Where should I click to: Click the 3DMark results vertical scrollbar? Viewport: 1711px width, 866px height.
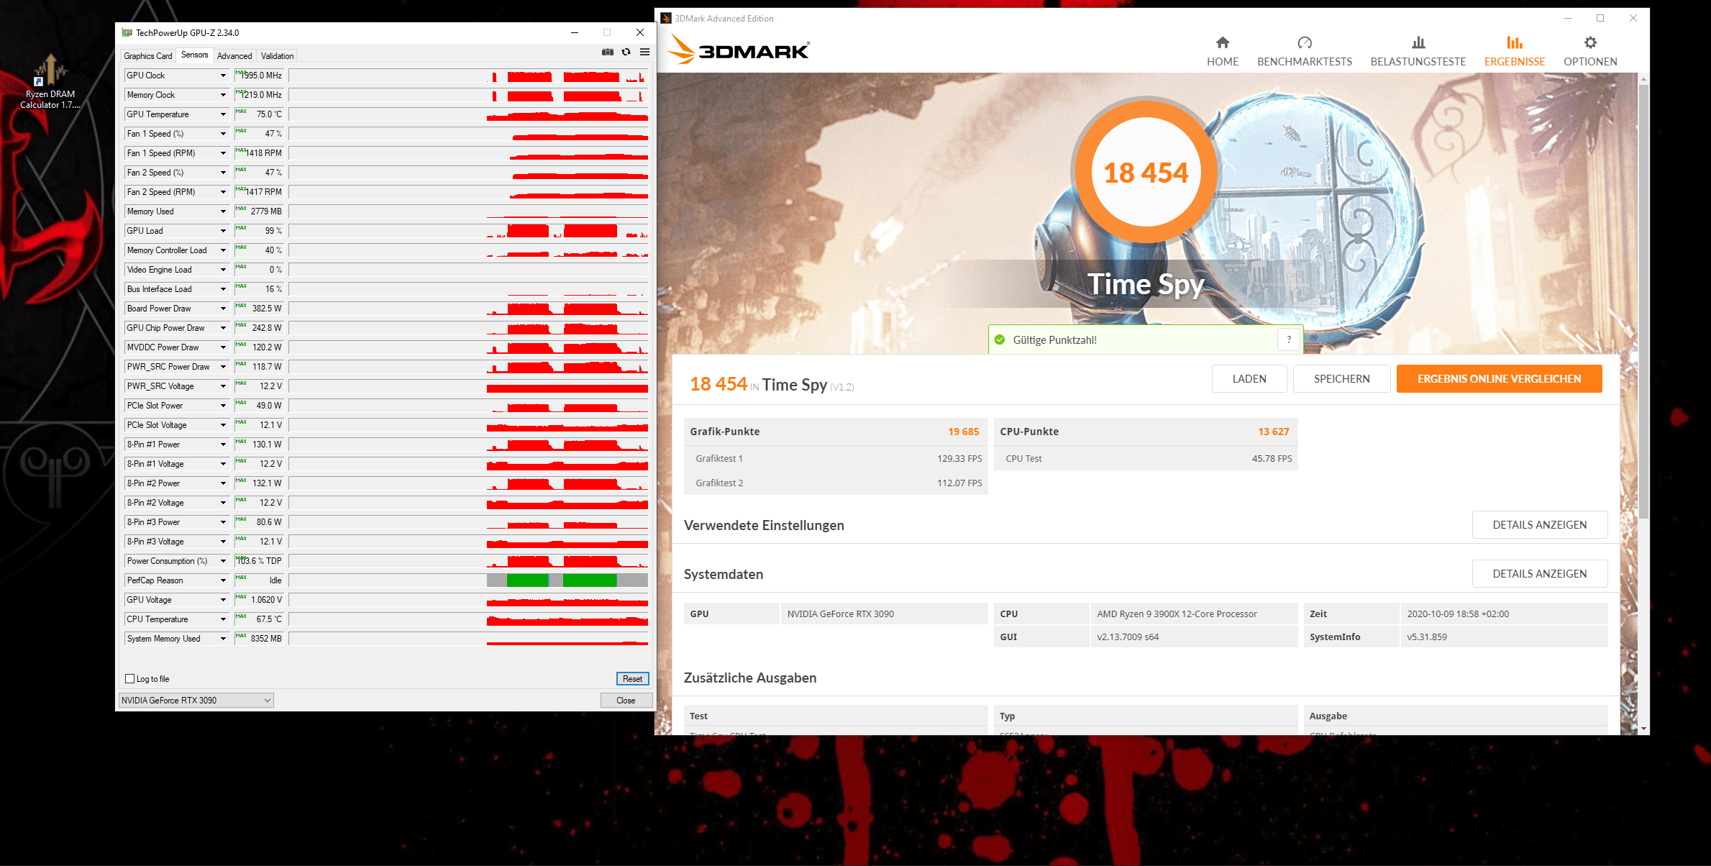(1643, 302)
